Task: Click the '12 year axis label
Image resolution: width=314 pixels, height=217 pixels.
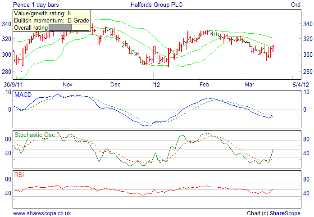Action: click(156, 85)
